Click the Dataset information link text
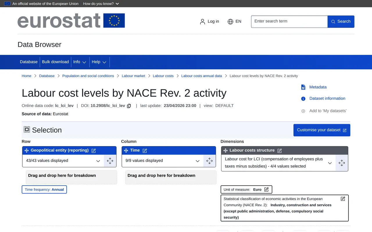The width and height of the screenshot is (372, 232). coord(327,99)
